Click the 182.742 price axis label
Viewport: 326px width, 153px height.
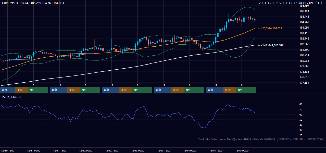(x=305, y=39)
